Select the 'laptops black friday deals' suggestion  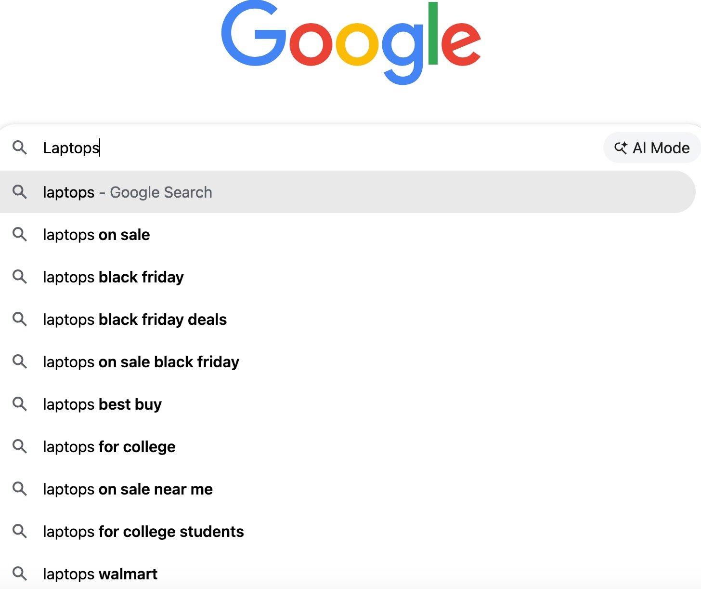134,320
